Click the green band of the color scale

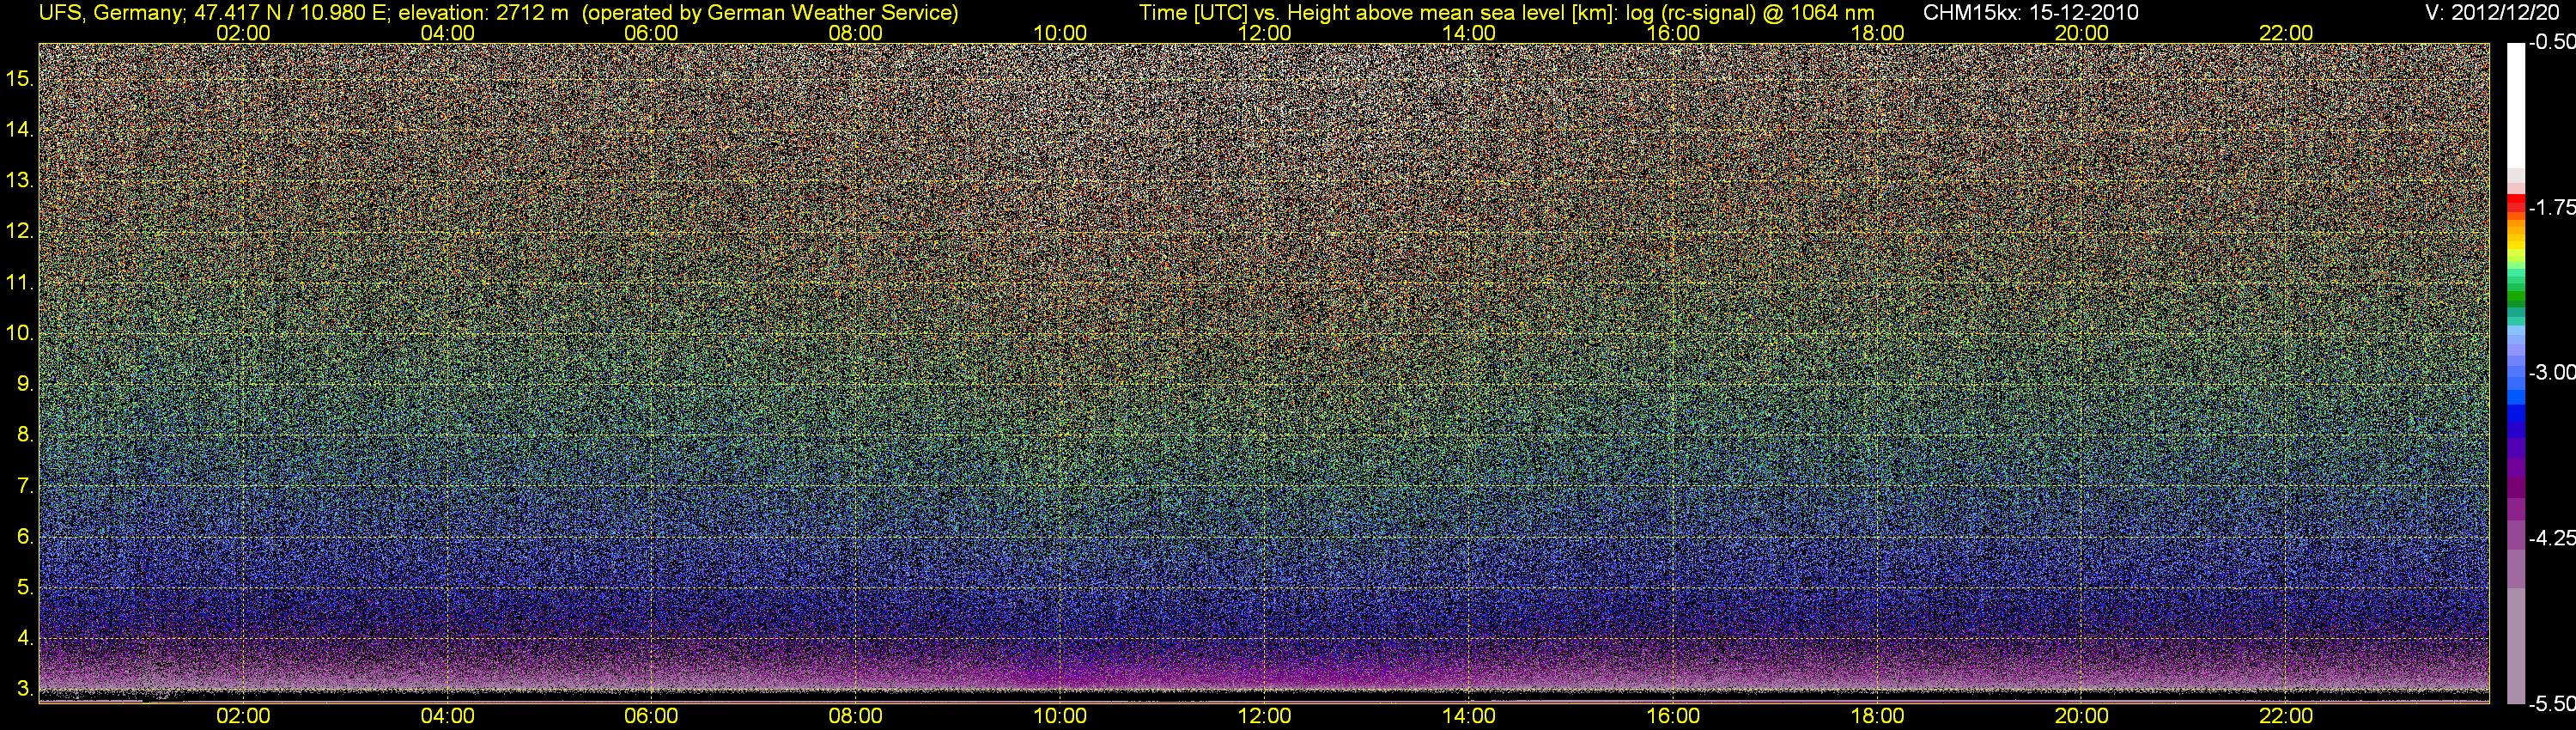(2516, 296)
